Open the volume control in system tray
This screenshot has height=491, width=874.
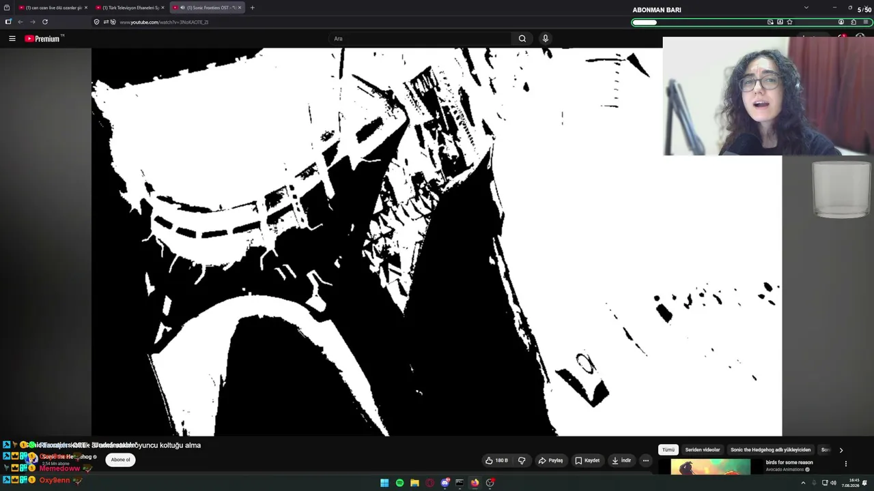coord(833,483)
